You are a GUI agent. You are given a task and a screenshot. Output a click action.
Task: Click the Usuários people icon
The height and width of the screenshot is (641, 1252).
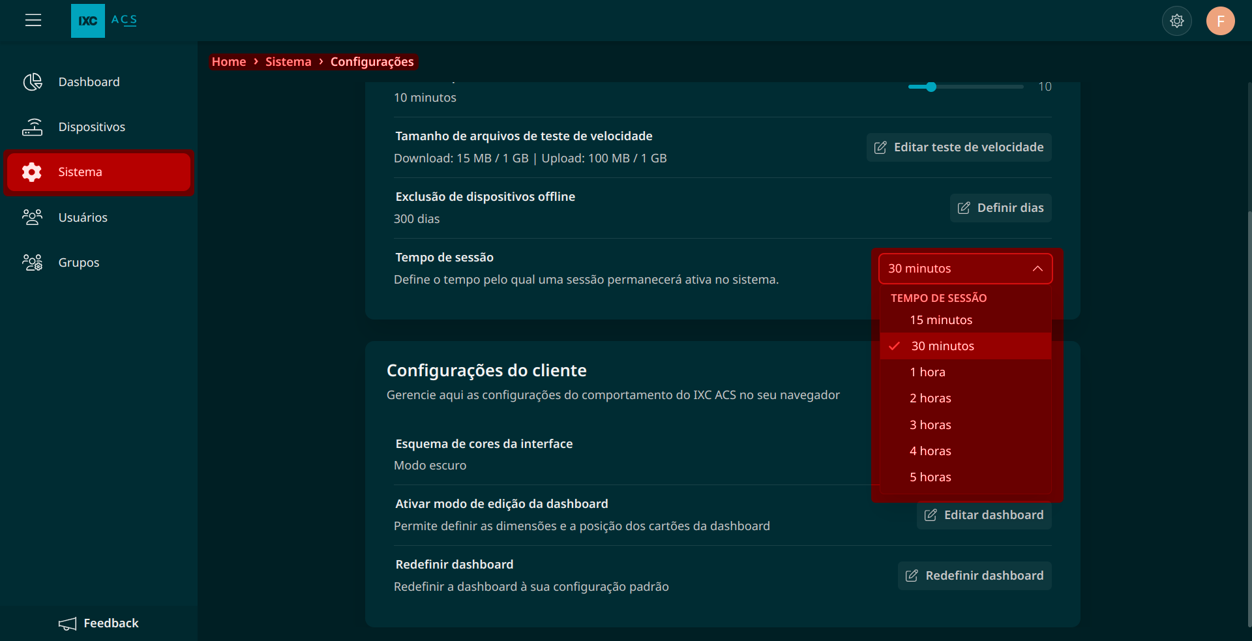tap(33, 217)
